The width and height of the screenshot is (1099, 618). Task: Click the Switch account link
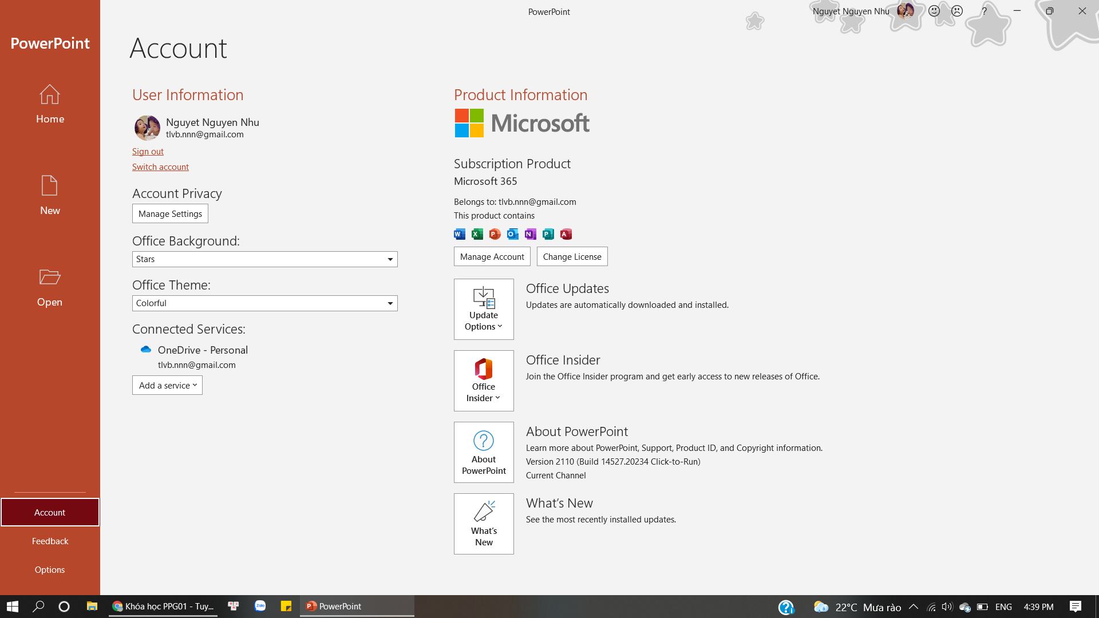point(160,167)
